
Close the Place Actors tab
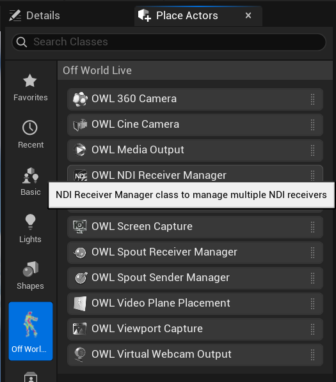point(248,15)
